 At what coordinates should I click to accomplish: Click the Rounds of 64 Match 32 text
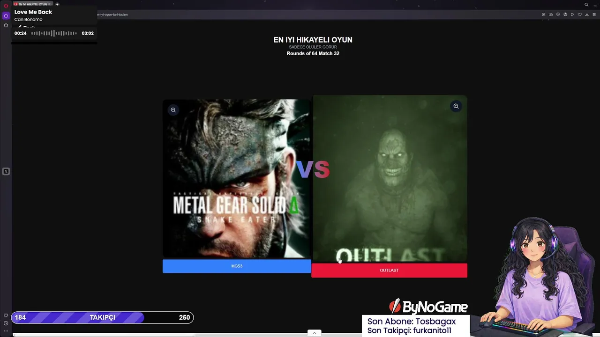[313, 53]
